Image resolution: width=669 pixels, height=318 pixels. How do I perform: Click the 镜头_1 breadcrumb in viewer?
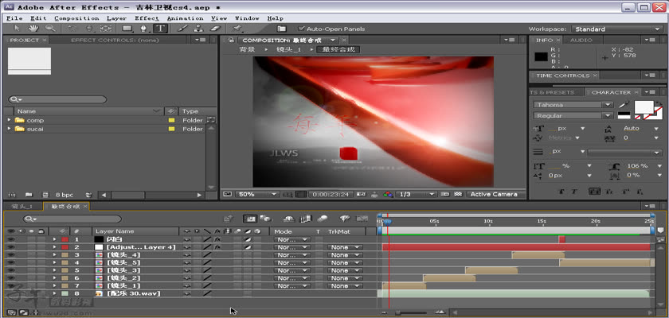click(x=289, y=49)
